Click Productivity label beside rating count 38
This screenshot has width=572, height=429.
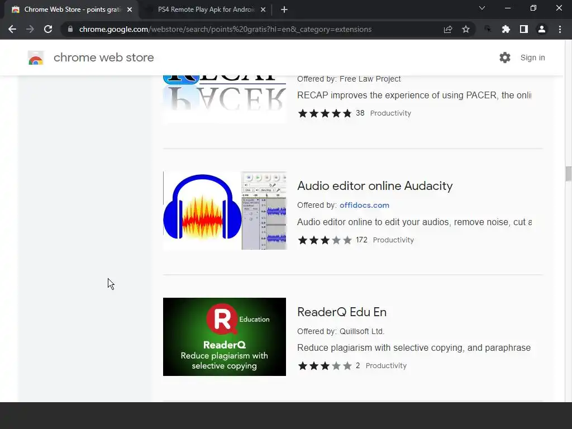coord(390,113)
